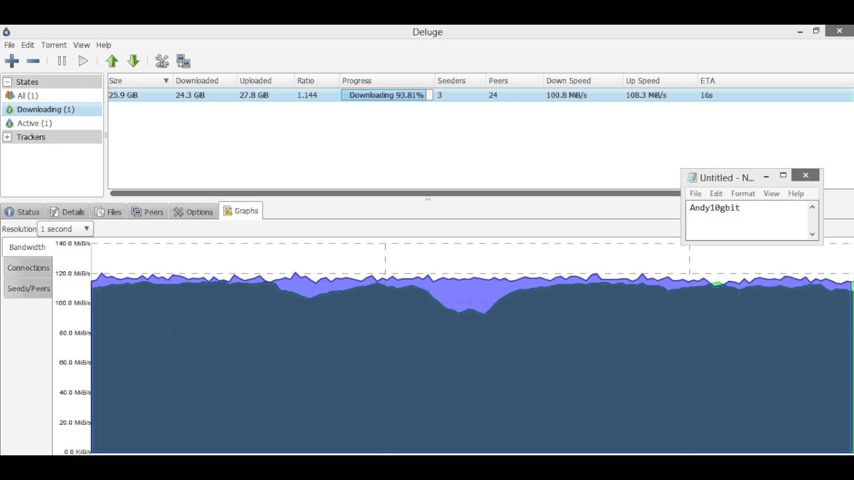The width and height of the screenshot is (854, 480).
Task: Open Notepad Help menu
Action: (x=796, y=193)
